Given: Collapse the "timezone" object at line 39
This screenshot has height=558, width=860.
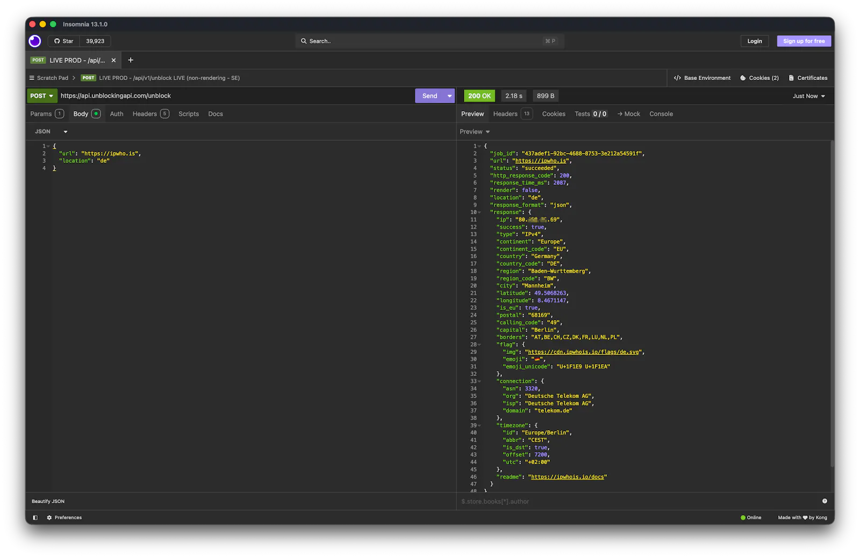Looking at the screenshot, I should 479,425.
